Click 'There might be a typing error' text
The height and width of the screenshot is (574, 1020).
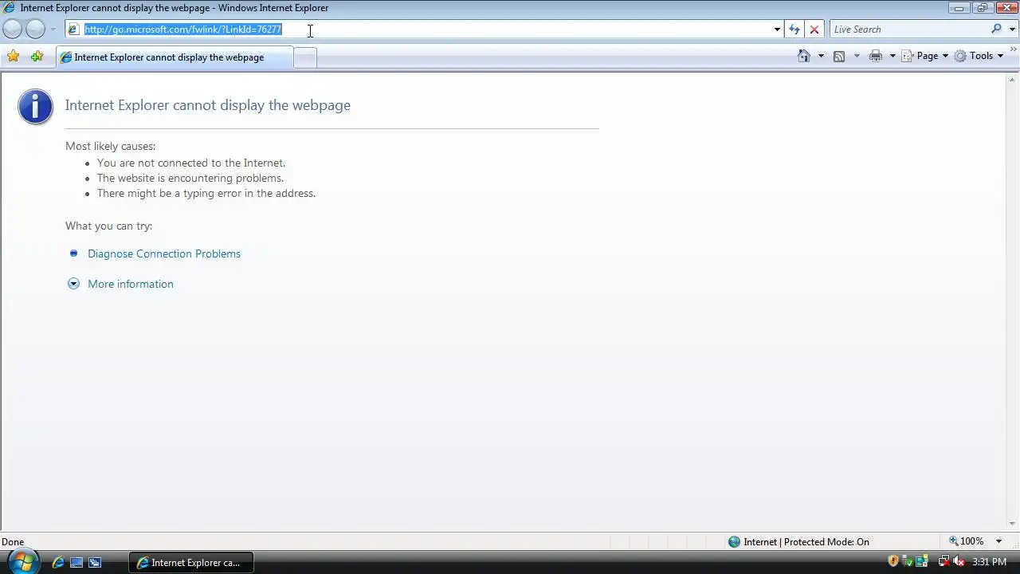click(x=206, y=193)
